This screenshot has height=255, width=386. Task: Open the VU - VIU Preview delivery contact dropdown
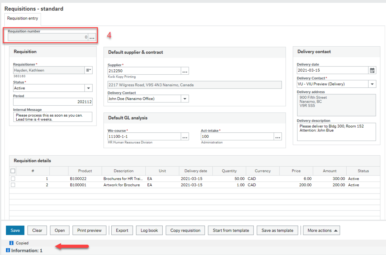[372, 84]
